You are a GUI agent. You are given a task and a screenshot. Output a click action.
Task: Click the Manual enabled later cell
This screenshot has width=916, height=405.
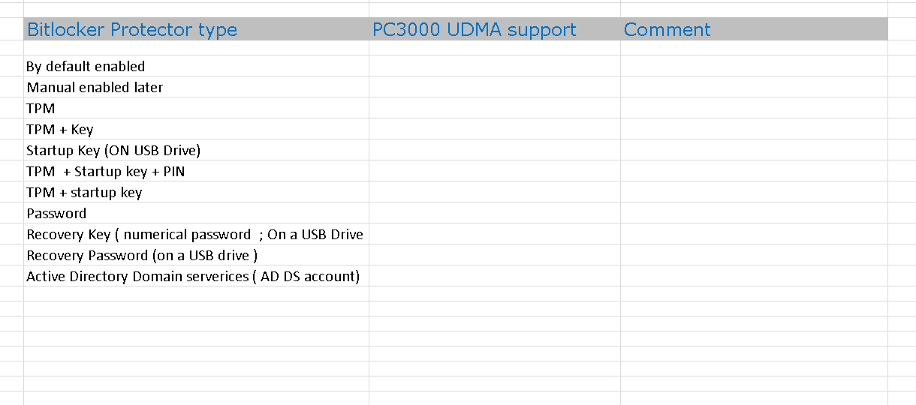pyautogui.click(x=196, y=87)
